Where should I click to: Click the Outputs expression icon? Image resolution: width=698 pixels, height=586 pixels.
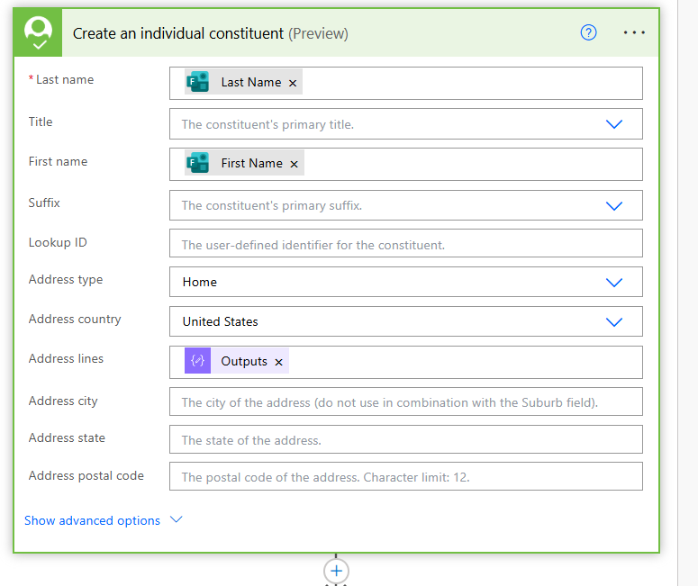click(x=198, y=361)
